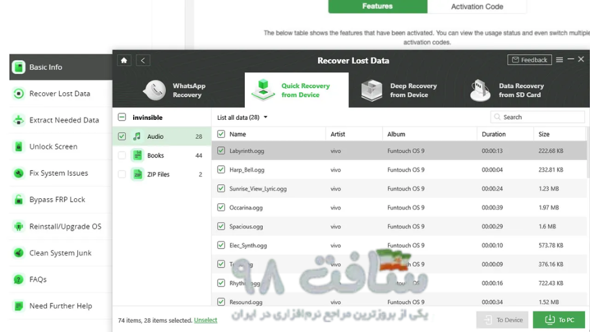Click the Clean System Junk icon
The width and height of the screenshot is (590, 332).
(18, 252)
